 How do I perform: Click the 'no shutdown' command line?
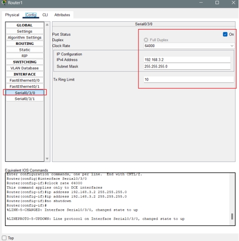pos(39,201)
